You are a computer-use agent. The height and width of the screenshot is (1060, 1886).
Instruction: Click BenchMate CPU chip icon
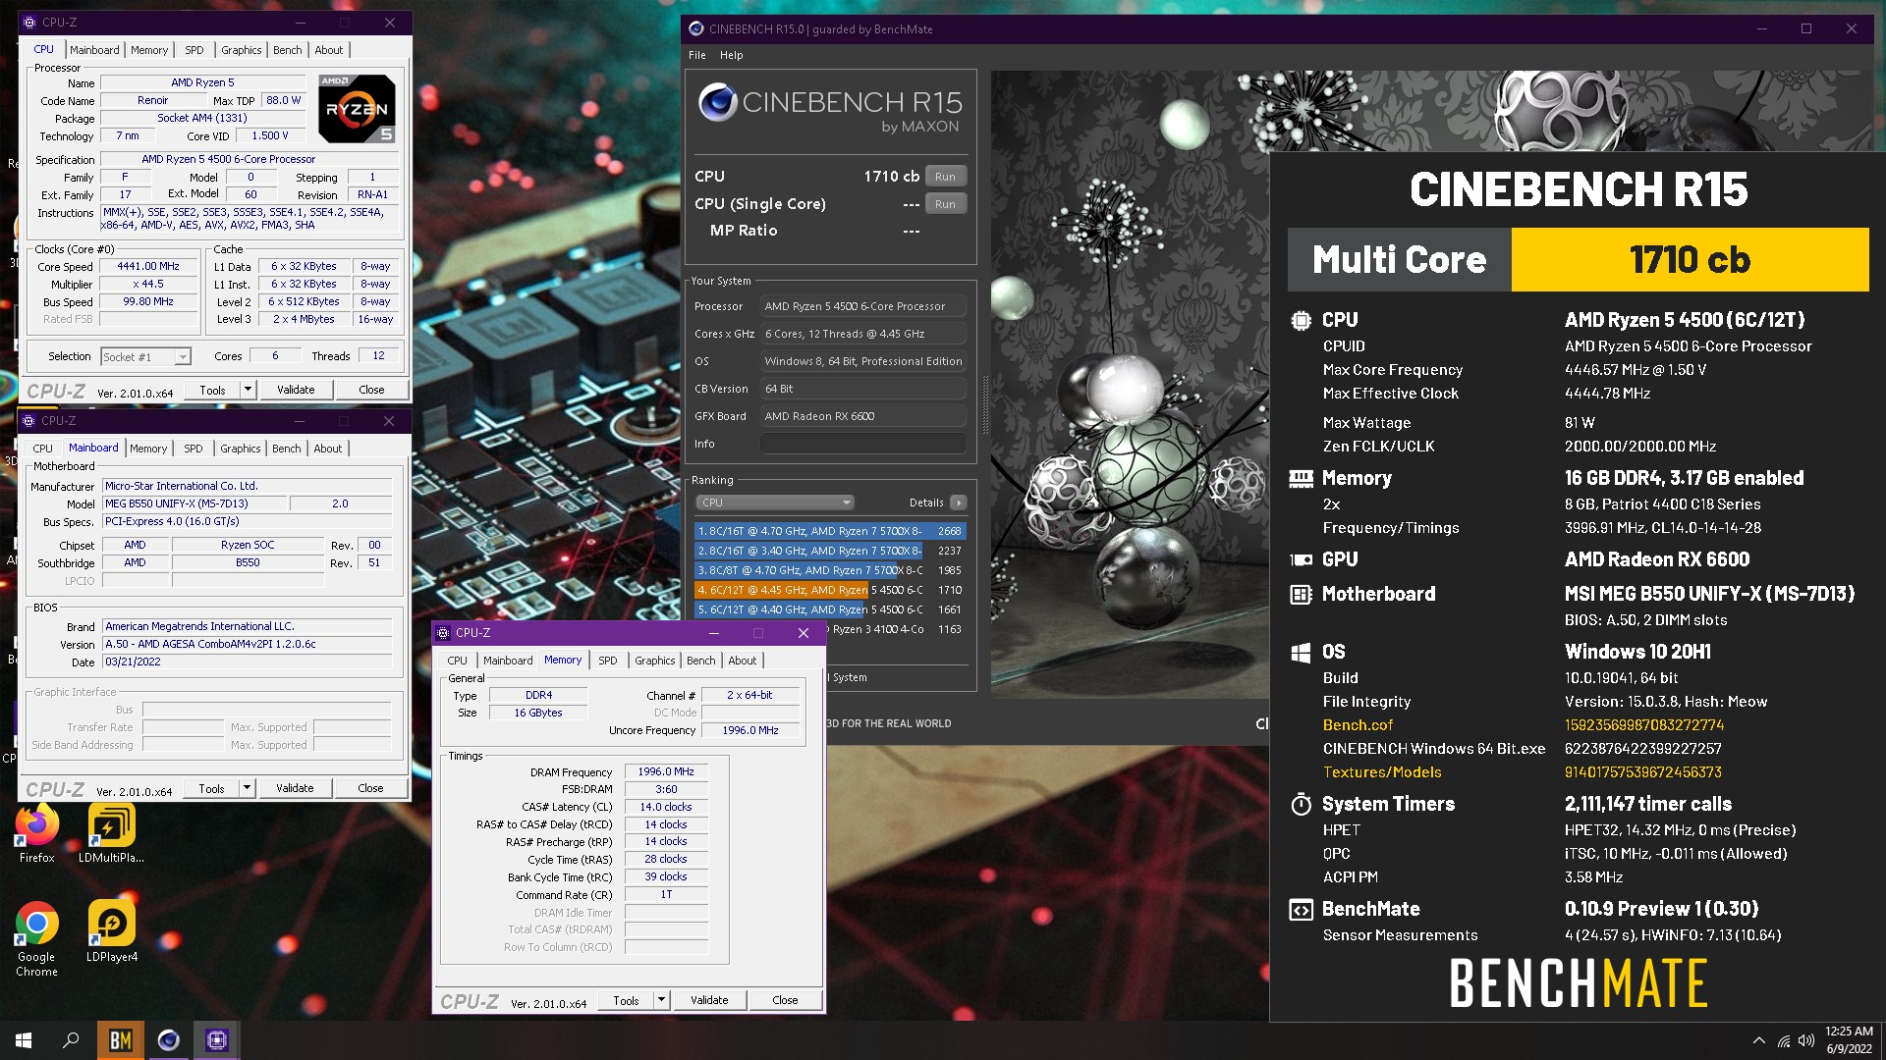point(1301,320)
